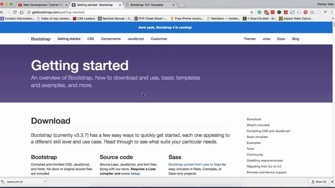Close the Bootstrap 101 Template tab

(x=173, y=5)
